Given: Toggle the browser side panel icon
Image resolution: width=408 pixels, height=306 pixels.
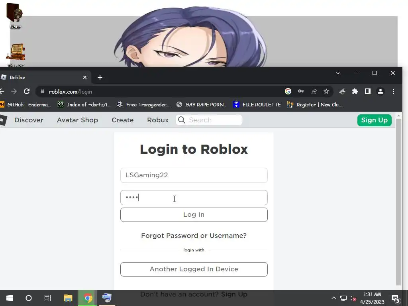Looking at the screenshot, I should click(368, 91).
